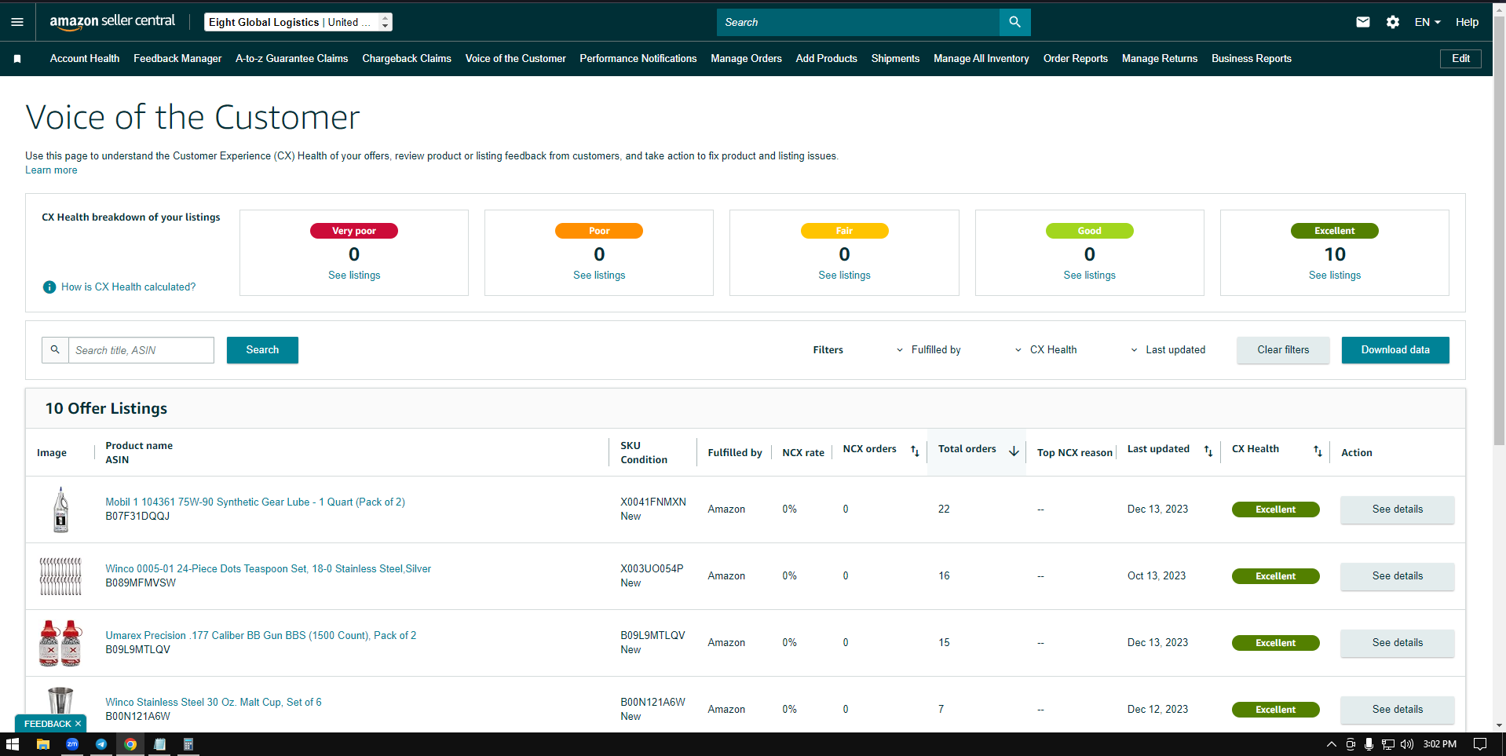Click the Fair yellow badge
This screenshot has height=756, width=1506.
(844, 231)
